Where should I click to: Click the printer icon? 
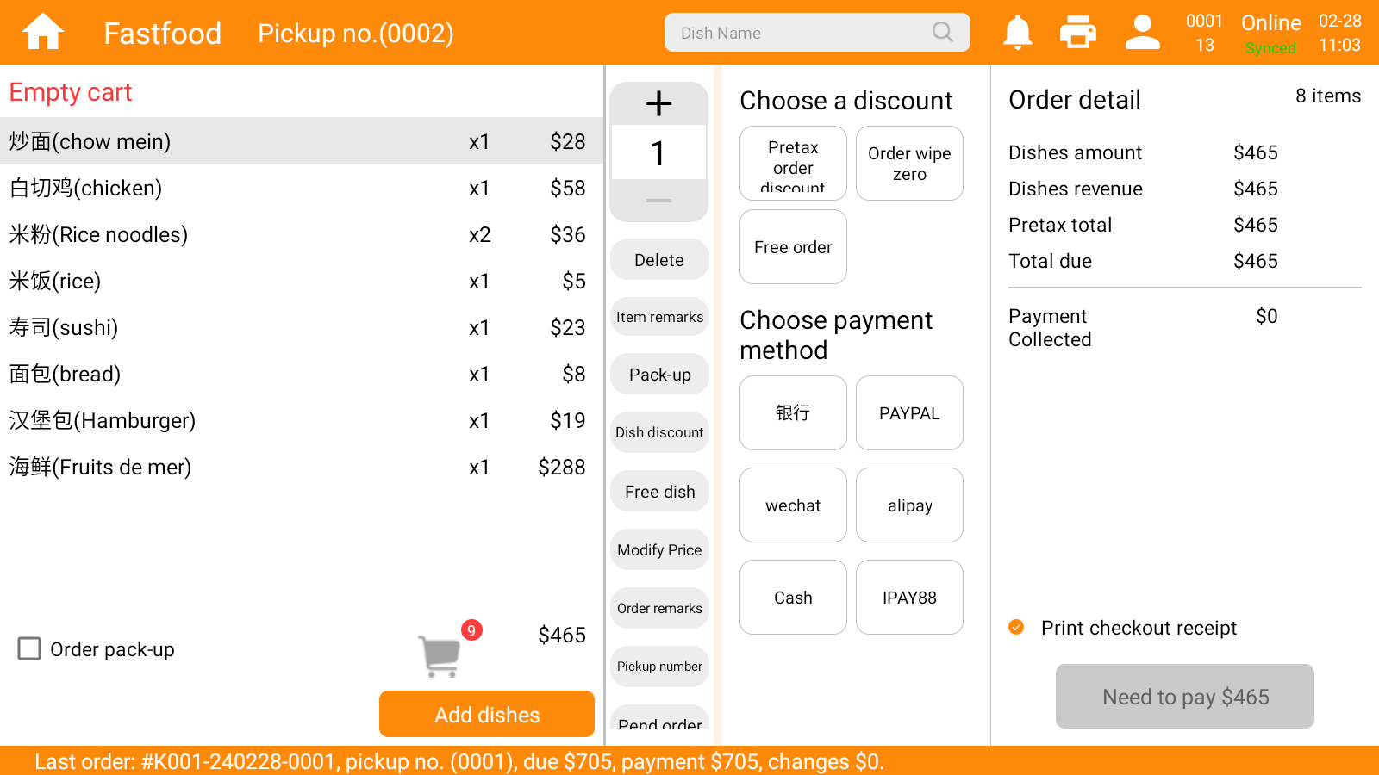(x=1078, y=32)
